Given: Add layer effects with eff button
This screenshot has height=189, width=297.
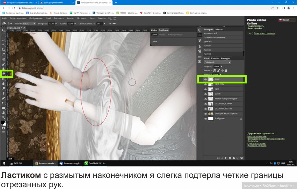Looking at the screenshot, I should (x=222, y=158).
